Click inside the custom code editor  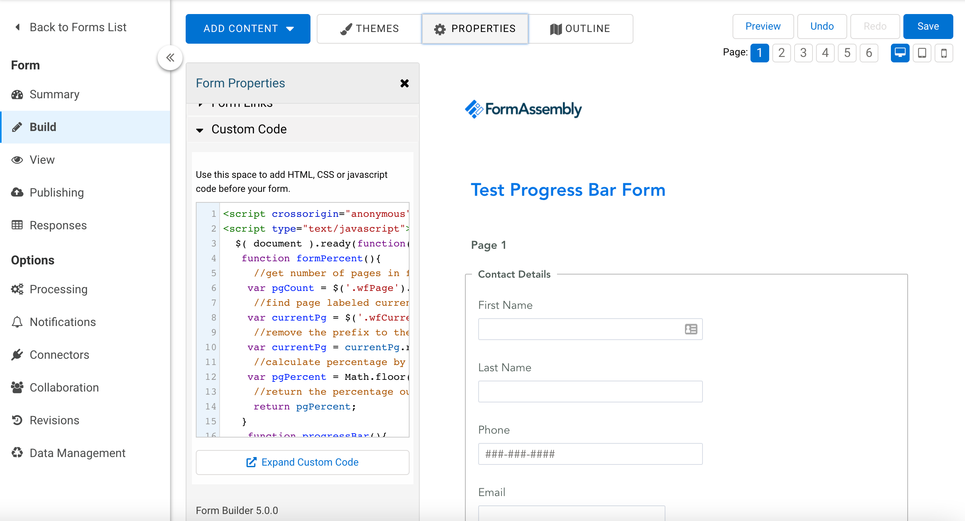[x=303, y=320]
